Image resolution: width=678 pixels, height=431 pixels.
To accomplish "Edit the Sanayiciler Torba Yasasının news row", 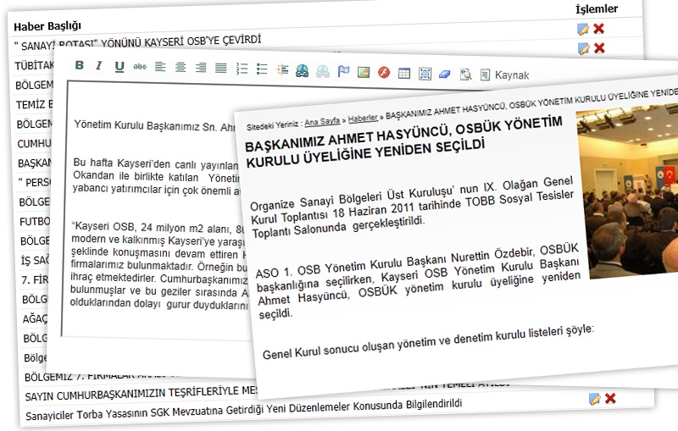I will [x=595, y=399].
